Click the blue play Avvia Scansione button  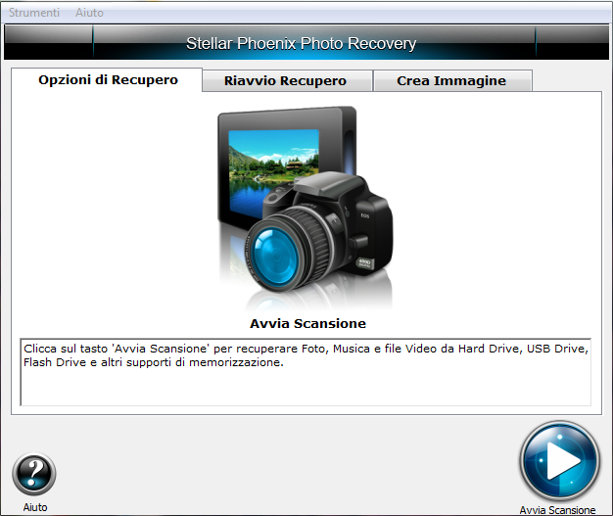click(x=559, y=460)
